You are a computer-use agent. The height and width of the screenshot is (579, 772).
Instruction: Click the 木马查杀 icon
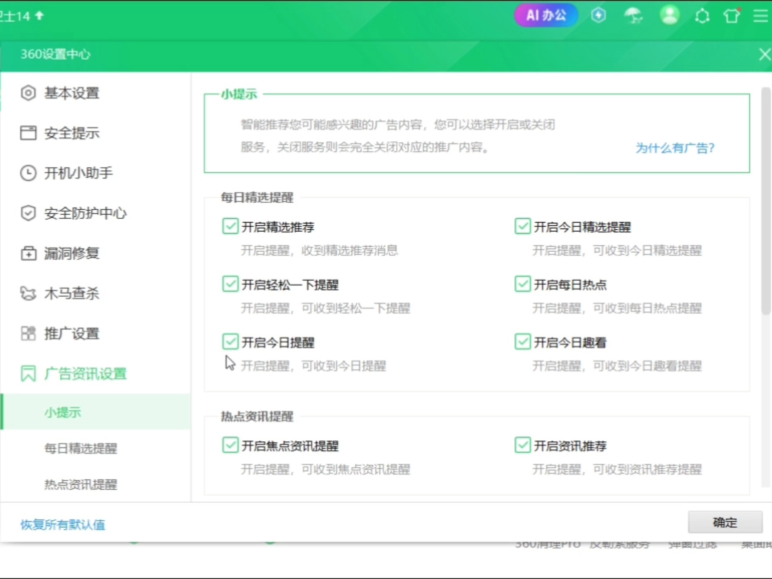click(28, 293)
